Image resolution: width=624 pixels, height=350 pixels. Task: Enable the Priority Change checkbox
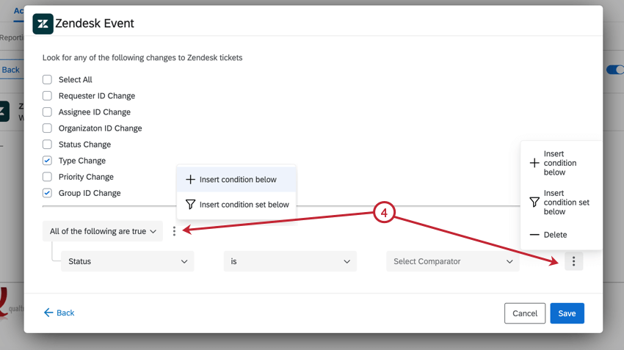click(47, 177)
